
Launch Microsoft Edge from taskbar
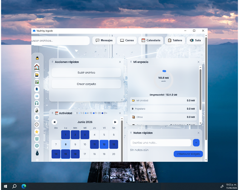click(24, 186)
